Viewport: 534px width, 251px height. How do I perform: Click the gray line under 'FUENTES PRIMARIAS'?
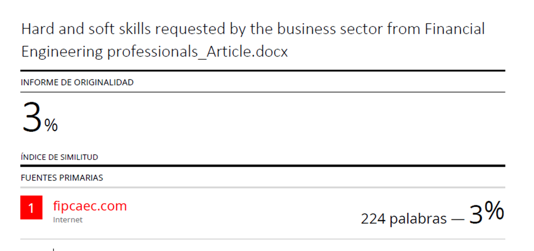tap(262, 187)
